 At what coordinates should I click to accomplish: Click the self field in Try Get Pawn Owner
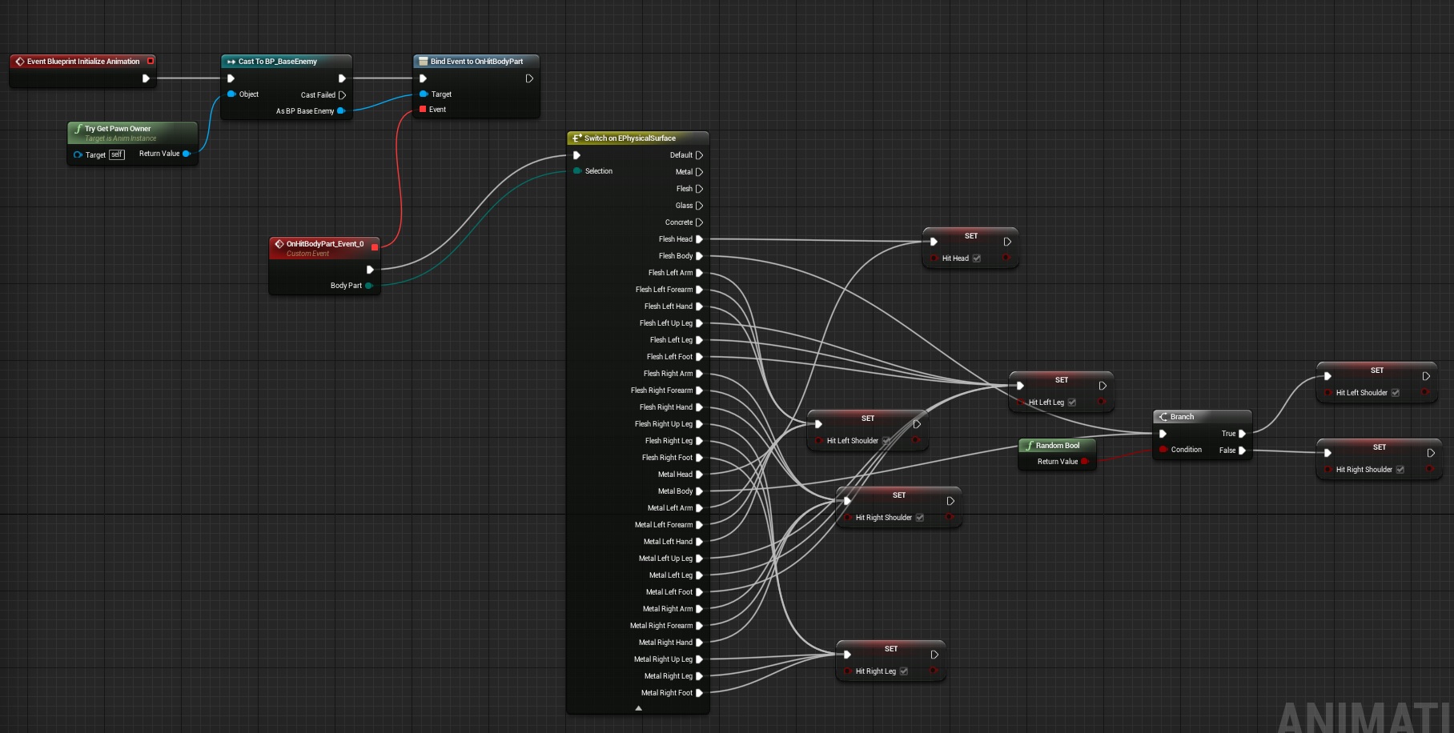click(117, 154)
